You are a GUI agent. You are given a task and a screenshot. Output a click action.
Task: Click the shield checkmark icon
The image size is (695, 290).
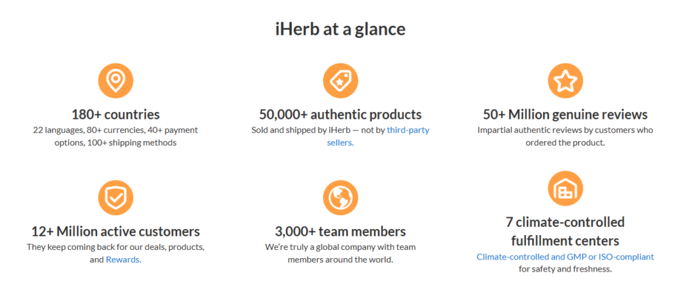(x=115, y=198)
